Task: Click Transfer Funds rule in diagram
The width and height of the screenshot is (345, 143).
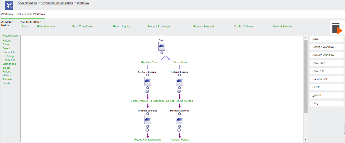Action: 179,140
